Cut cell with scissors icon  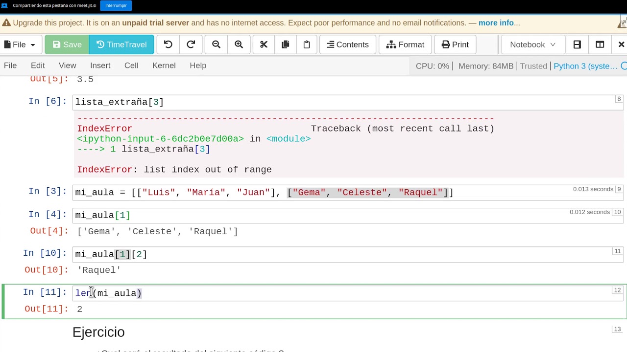pyautogui.click(x=264, y=44)
